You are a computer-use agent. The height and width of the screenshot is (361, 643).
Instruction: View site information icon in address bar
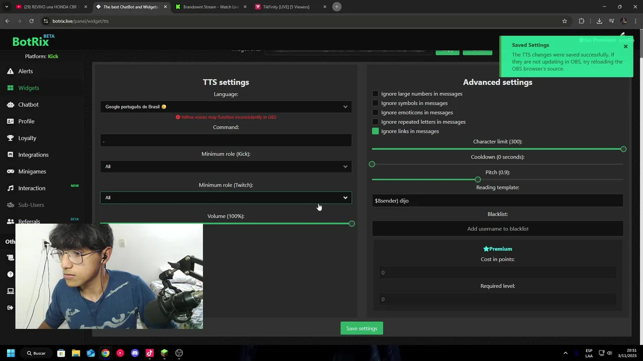[x=46, y=21]
